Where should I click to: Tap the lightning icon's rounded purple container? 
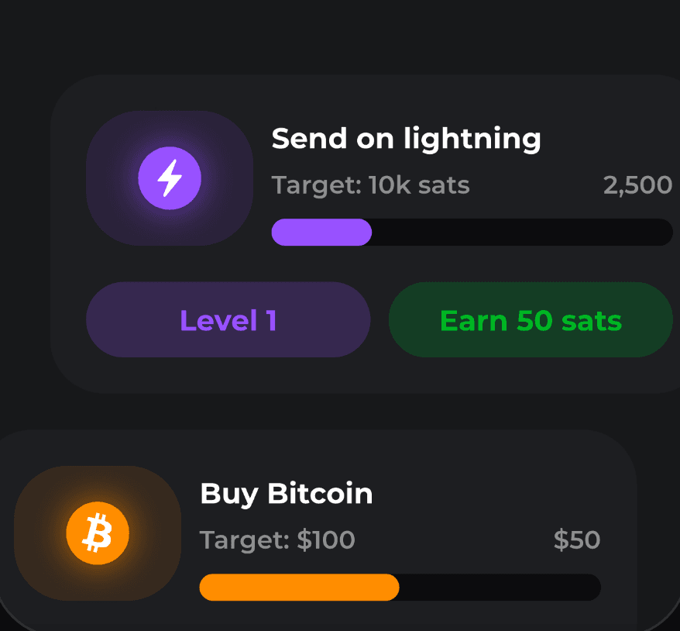tap(169, 178)
